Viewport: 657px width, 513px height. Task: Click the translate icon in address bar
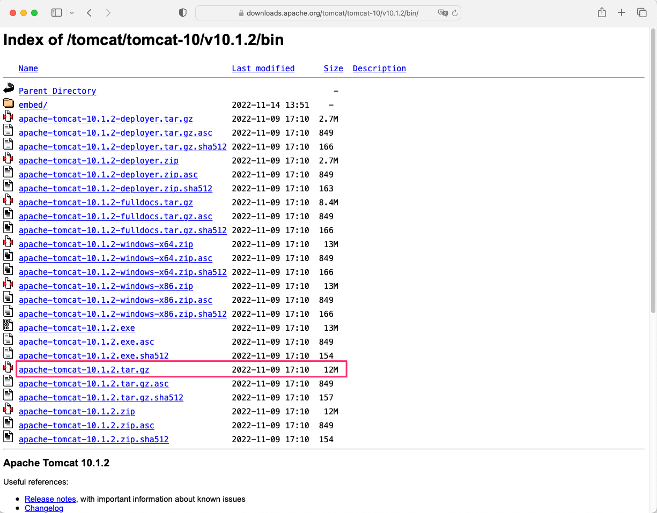[x=442, y=13]
